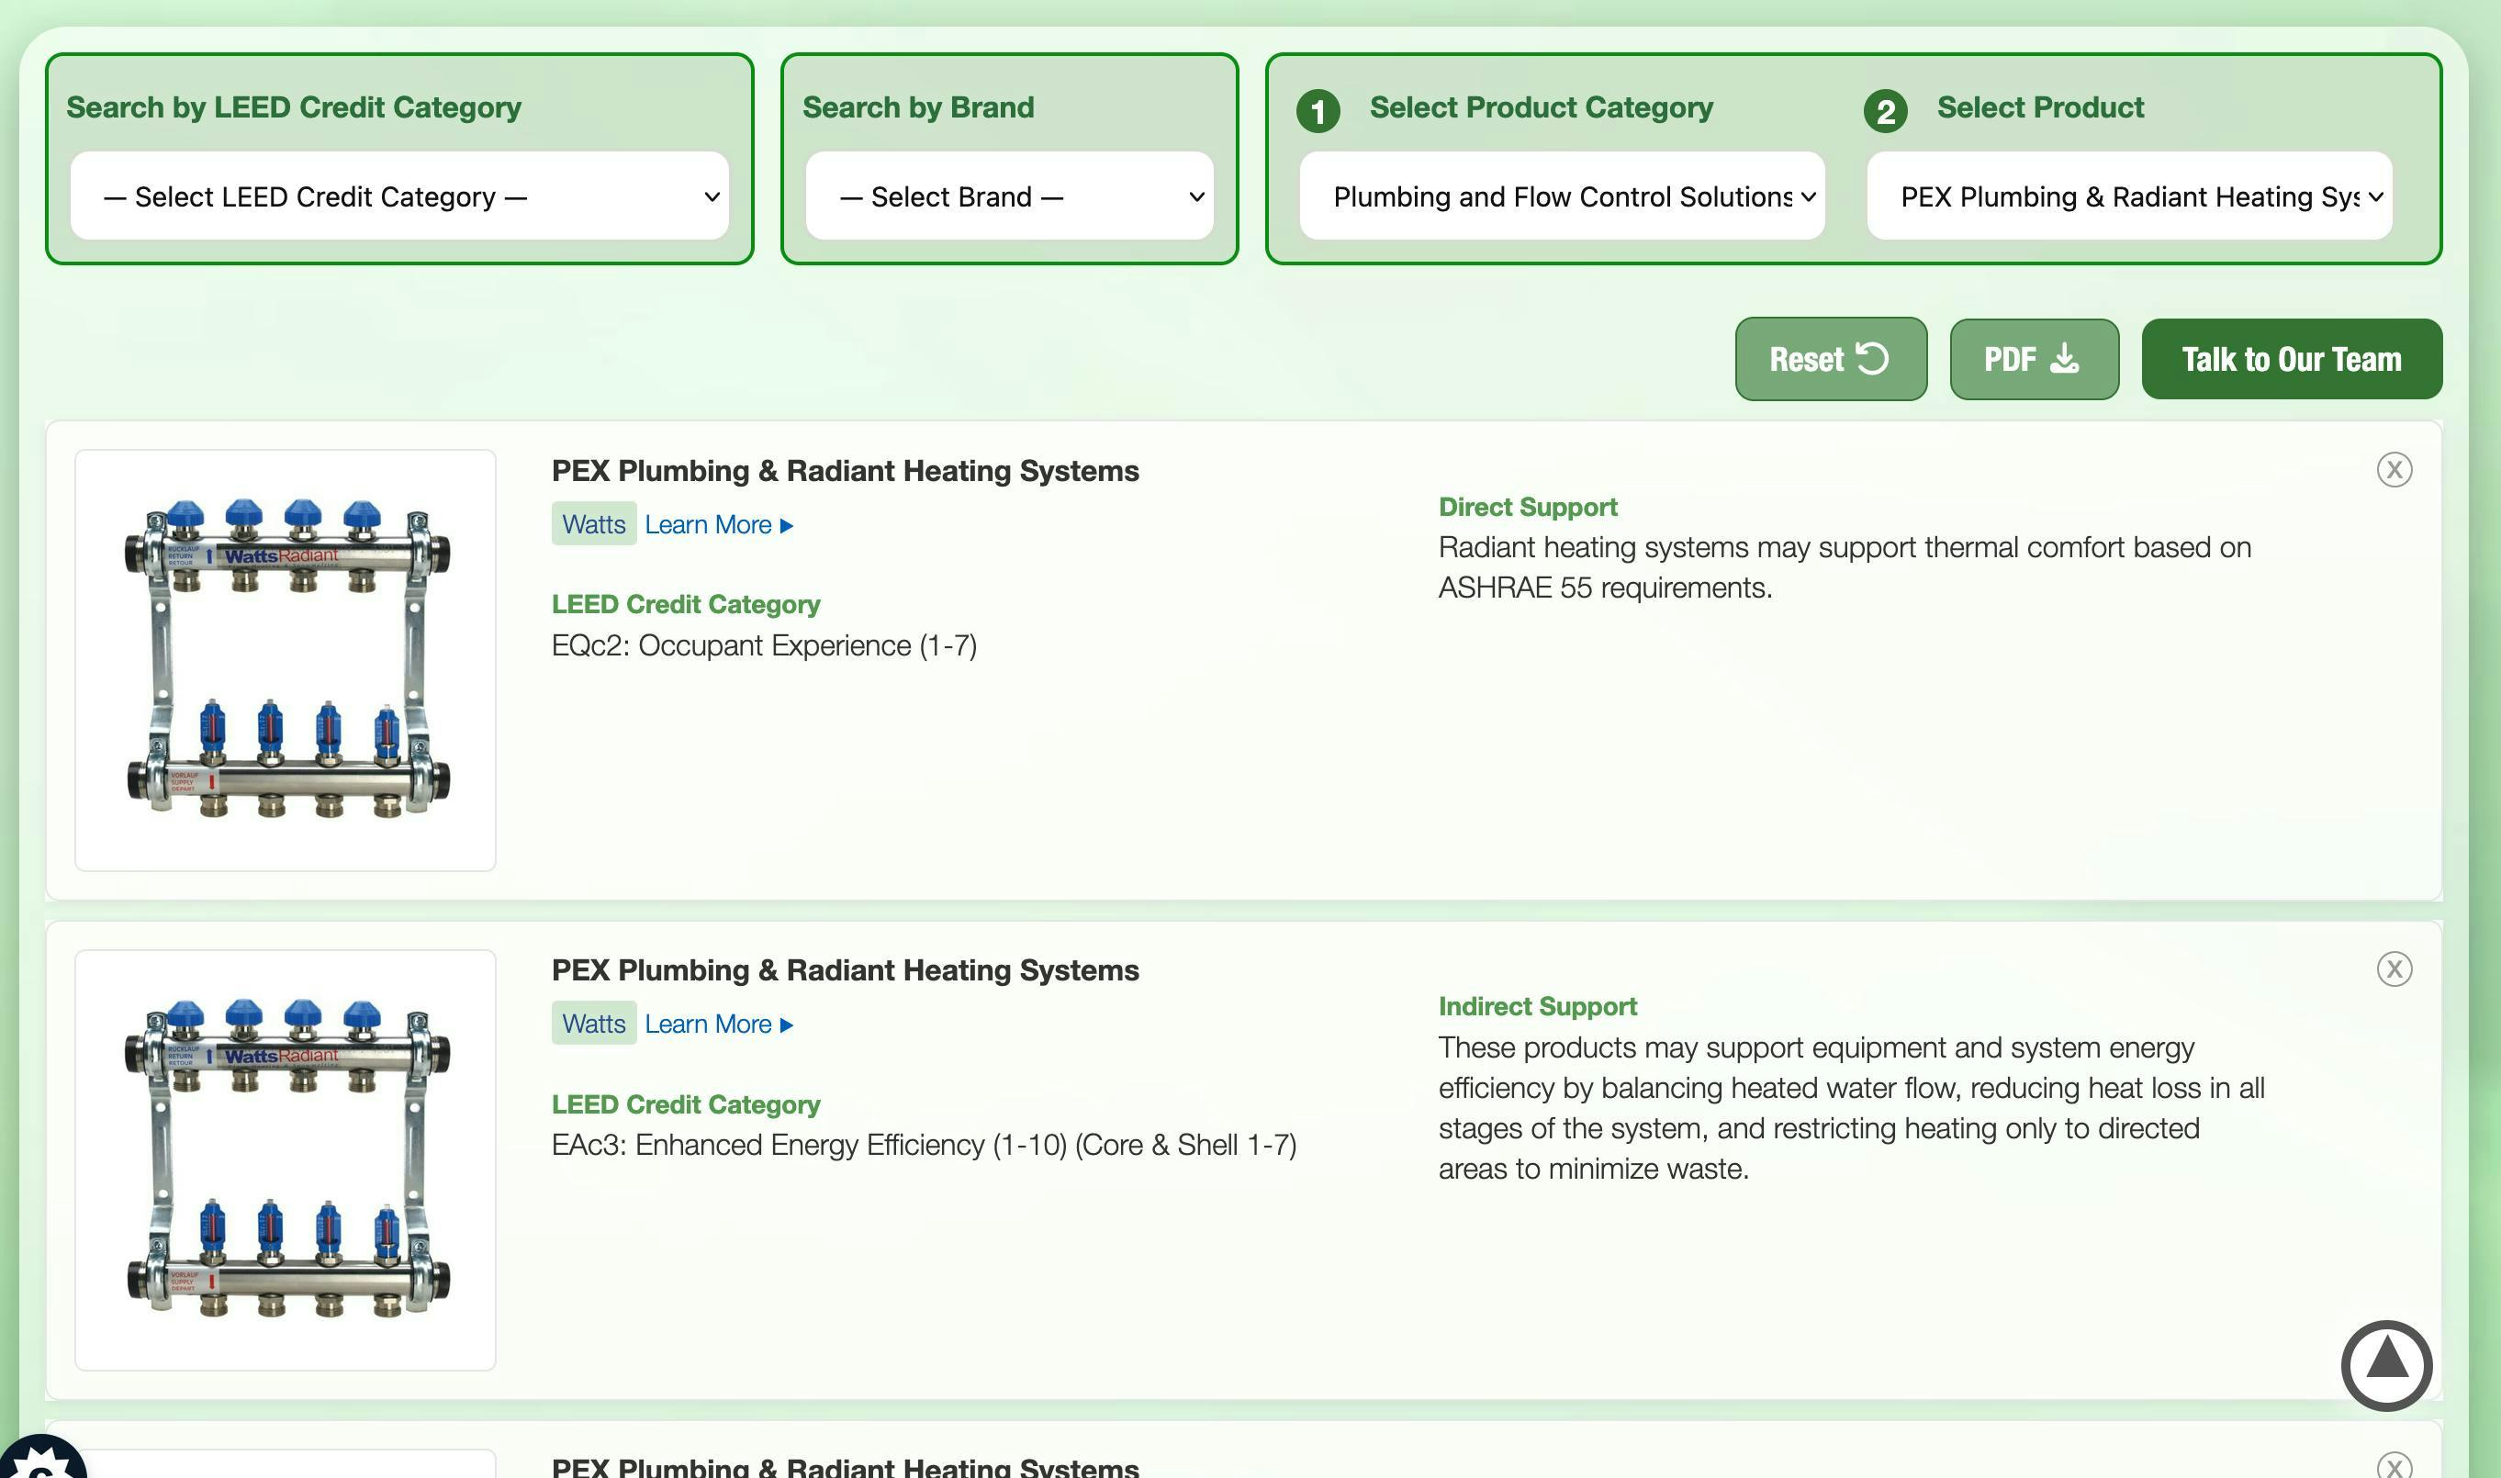Click the Reset button
The width and height of the screenshot is (2501, 1478).
[x=1831, y=360]
